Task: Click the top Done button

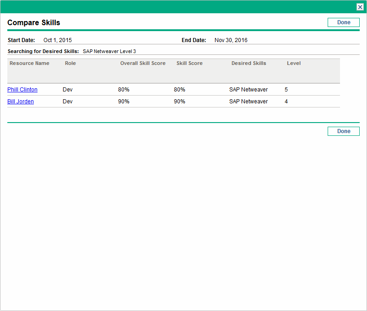Action: pyautogui.click(x=343, y=22)
